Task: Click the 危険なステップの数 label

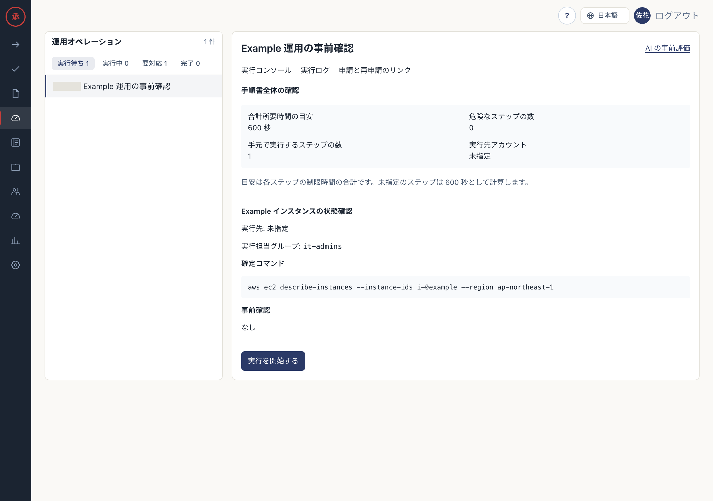Action: (501, 116)
